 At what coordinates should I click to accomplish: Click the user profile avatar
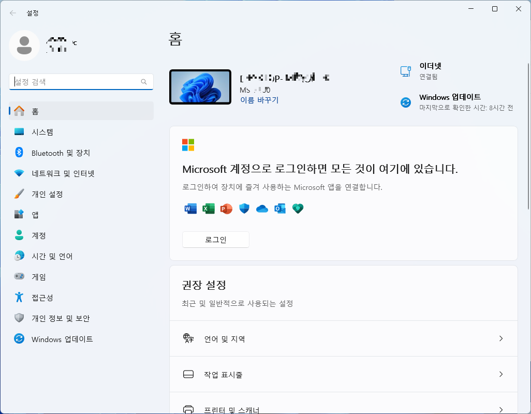click(x=24, y=46)
